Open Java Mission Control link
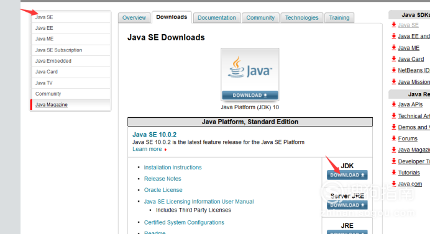The image size is (430, 234). (414, 82)
